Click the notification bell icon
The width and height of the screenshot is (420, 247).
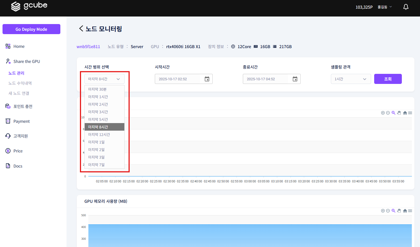[x=406, y=7]
